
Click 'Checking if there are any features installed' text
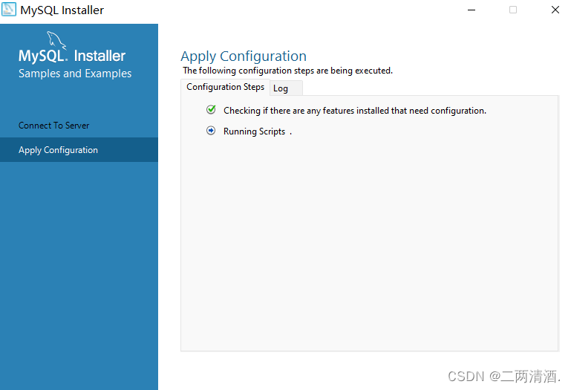point(355,111)
